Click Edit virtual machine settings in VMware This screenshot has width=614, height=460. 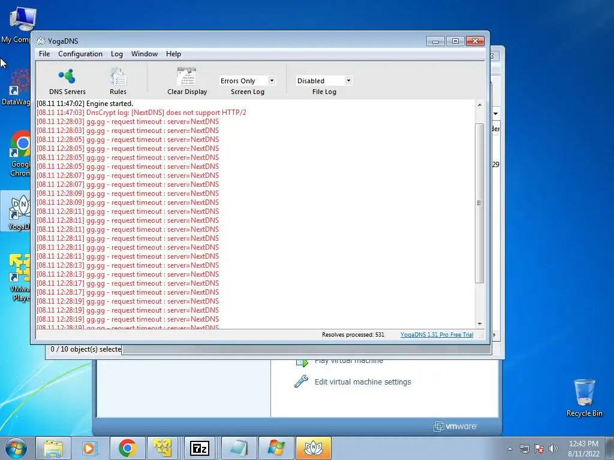pos(363,382)
